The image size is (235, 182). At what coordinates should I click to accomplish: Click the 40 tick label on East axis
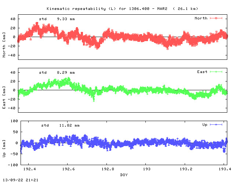click(13, 73)
